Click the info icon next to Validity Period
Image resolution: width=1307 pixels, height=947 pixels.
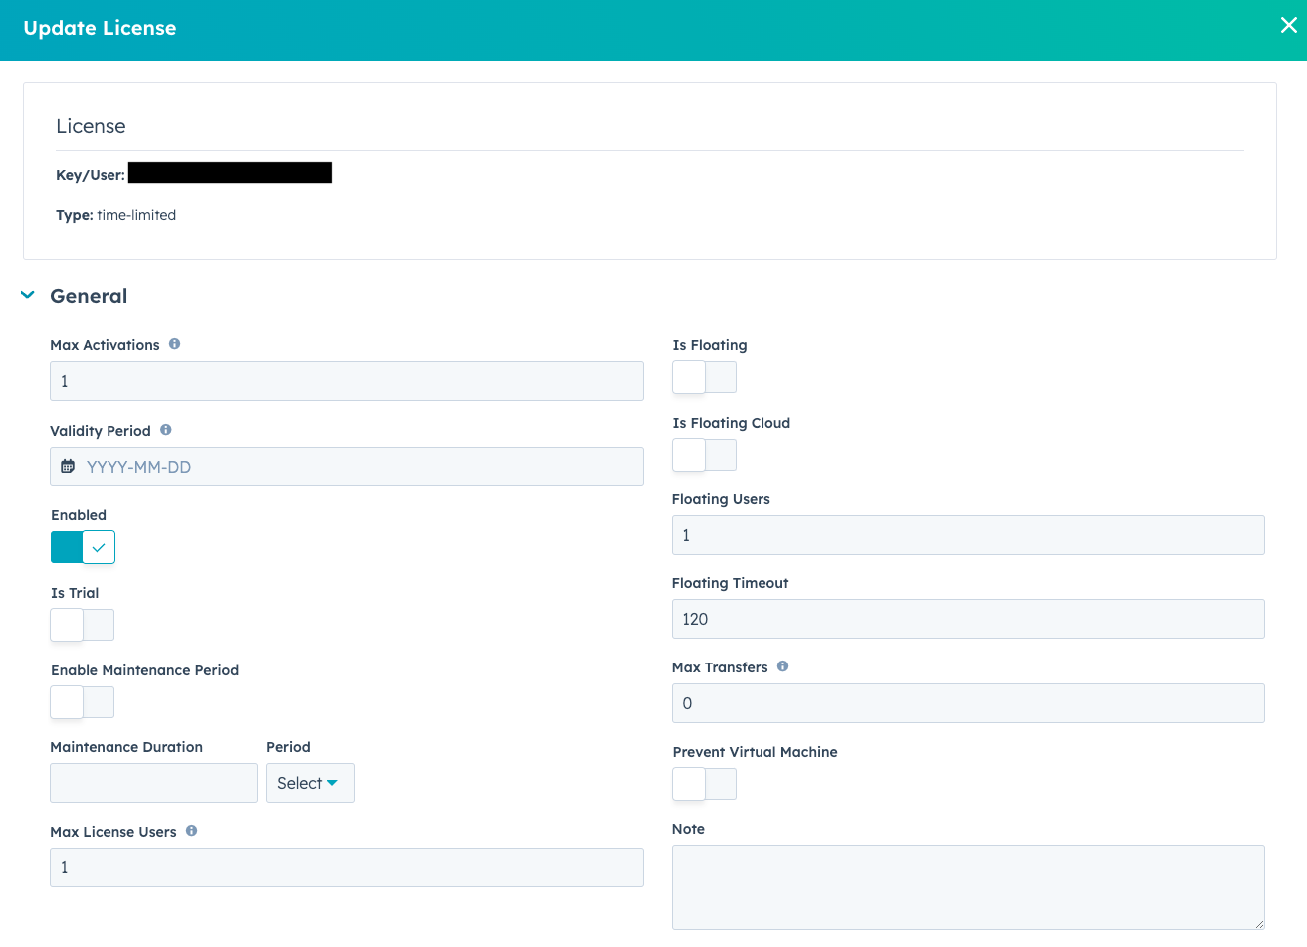point(166,430)
